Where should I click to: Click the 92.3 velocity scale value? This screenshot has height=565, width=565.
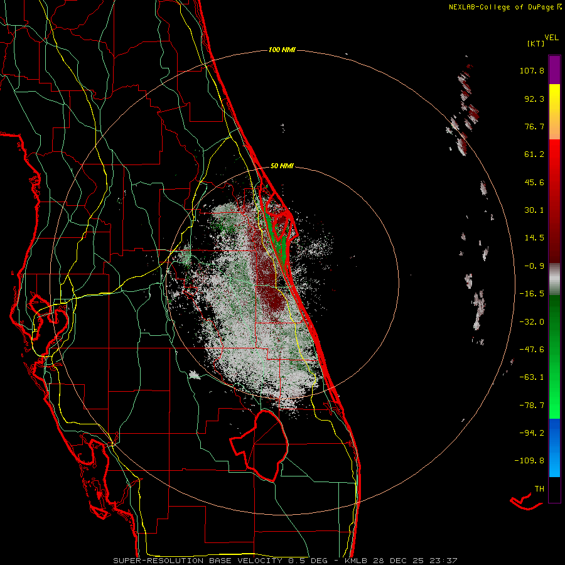point(534,99)
